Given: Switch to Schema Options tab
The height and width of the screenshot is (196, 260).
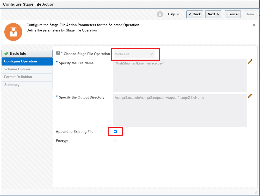Looking at the screenshot, I should 17,69.
